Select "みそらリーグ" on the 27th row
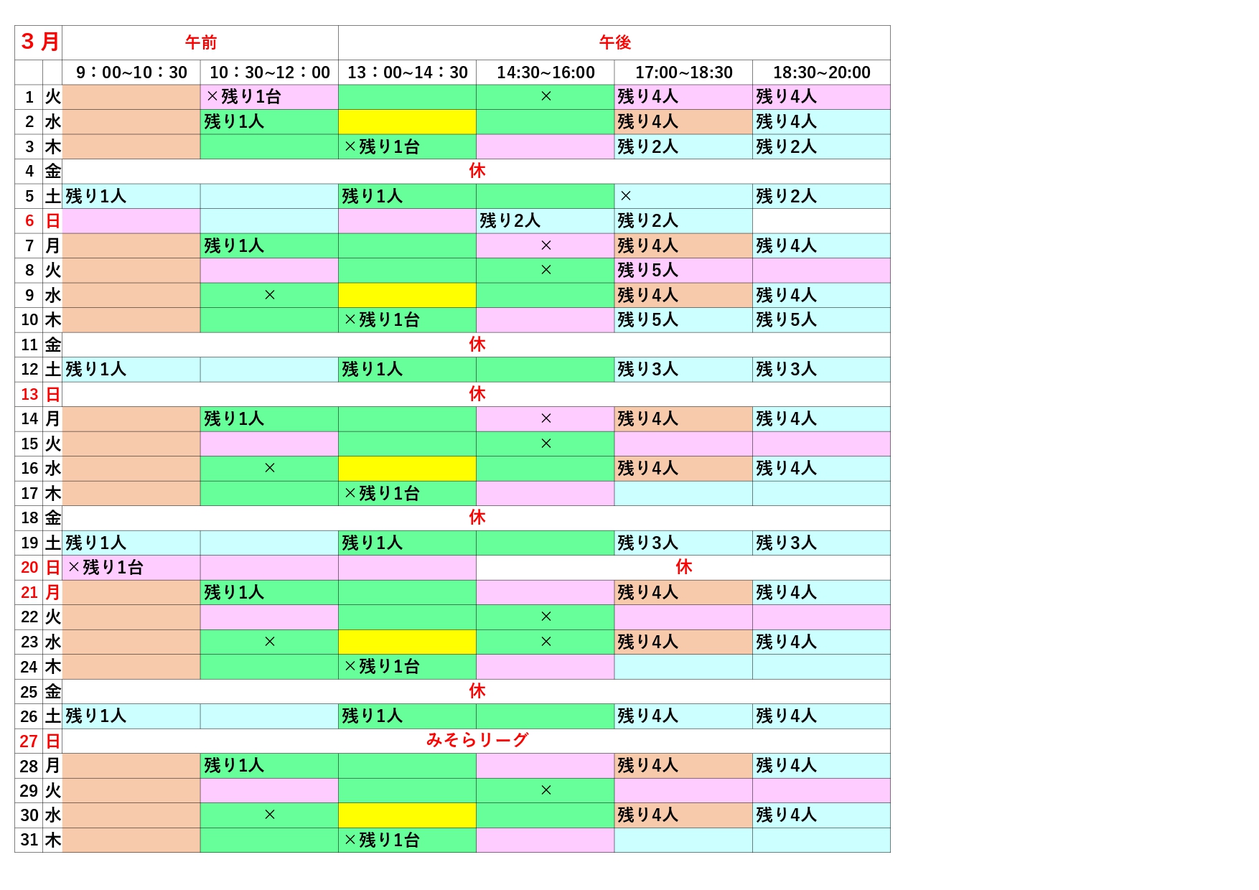 pyautogui.click(x=477, y=740)
